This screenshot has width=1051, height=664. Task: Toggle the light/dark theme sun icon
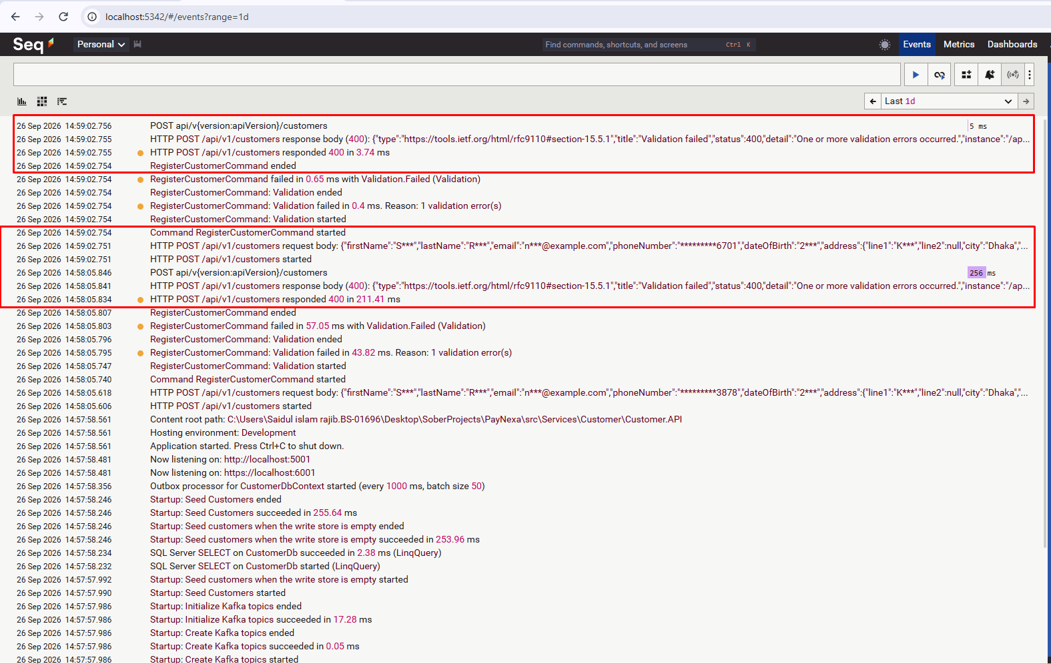[885, 45]
